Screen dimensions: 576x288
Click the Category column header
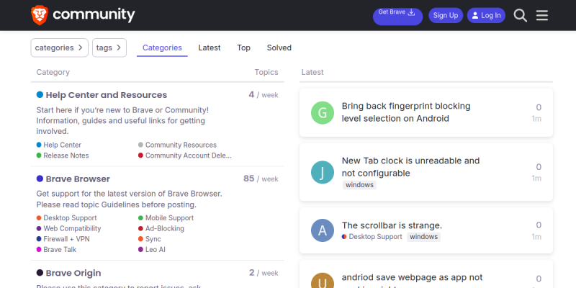[53, 73]
